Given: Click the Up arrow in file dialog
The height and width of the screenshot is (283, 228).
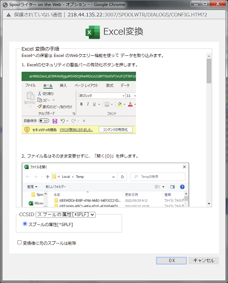Looking at the screenshot, I should click(x=47, y=177).
